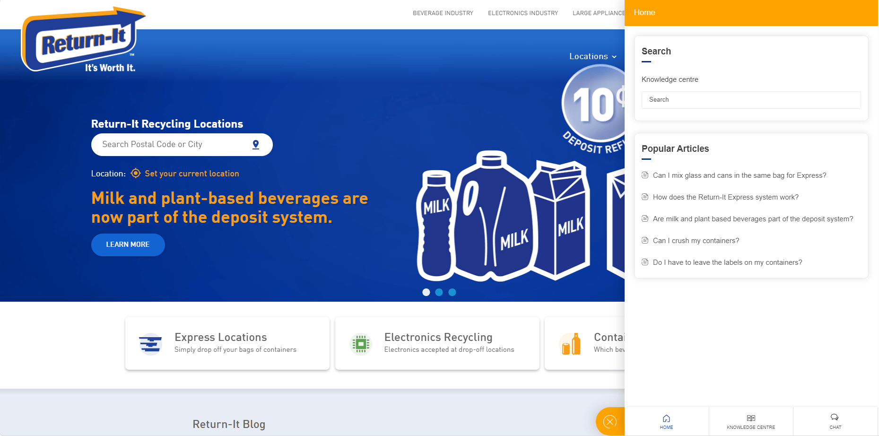
Task: Click the document icon beside the Express system article
Action: pos(645,197)
